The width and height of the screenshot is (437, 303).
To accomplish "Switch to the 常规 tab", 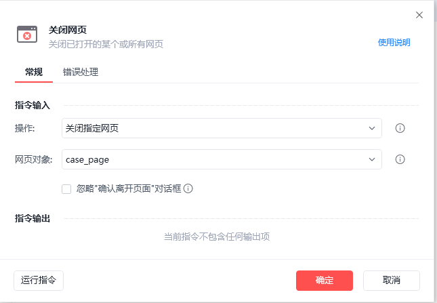I will pos(34,72).
